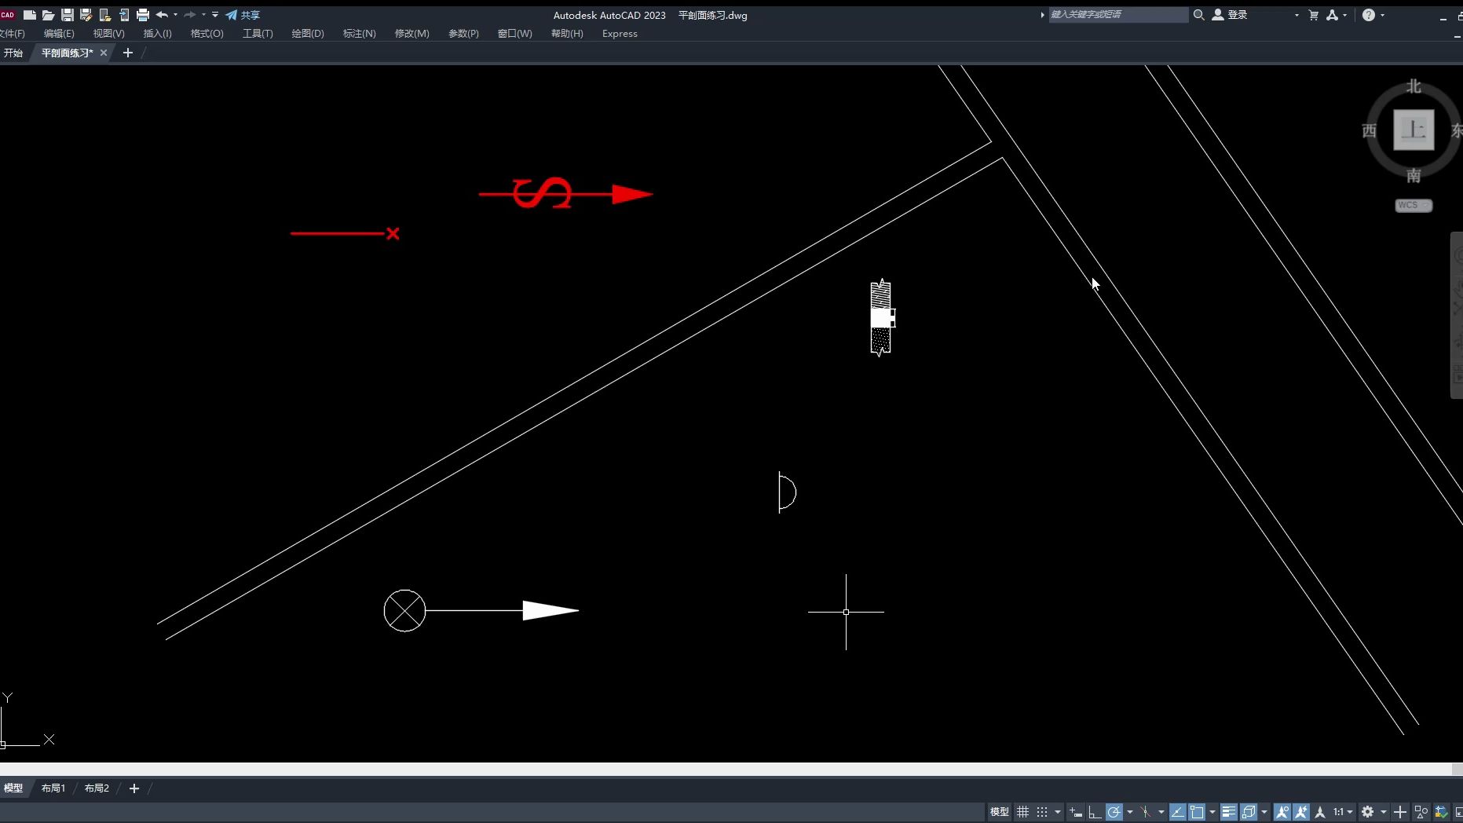Close the 平剖面练习 drawing tab
Image resolution: width=1463 pixels, height=823 pixels.
pyautogui.click(x=104, y=53)
